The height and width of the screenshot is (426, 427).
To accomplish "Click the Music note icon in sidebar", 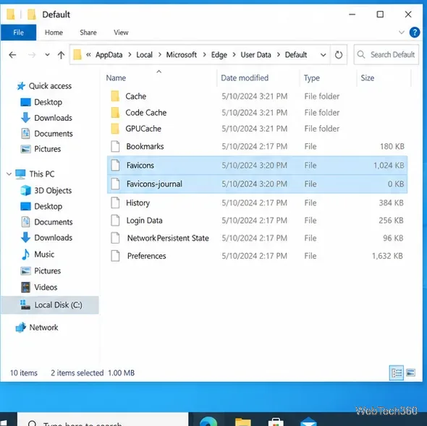I will click(x=25, y=255).
